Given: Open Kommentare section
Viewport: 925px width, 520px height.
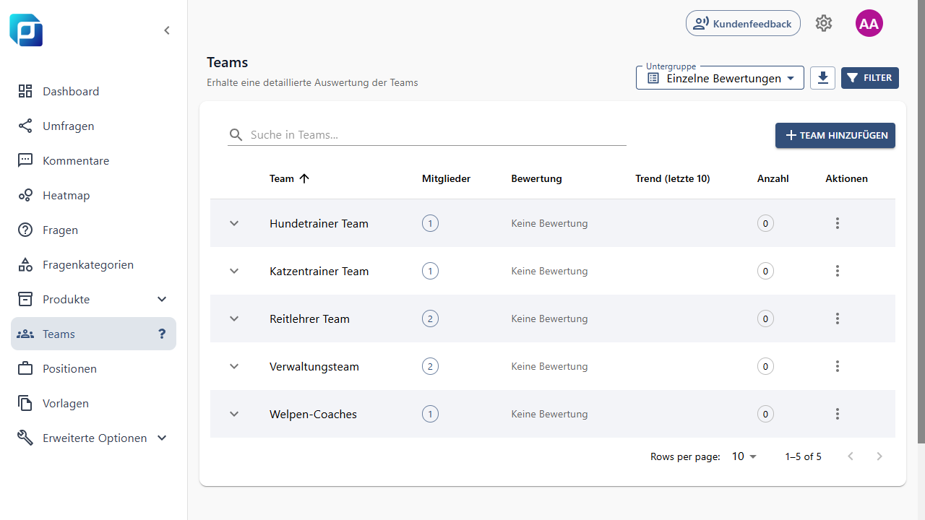Looking at the screenshot, I should [x=93, y=160].
